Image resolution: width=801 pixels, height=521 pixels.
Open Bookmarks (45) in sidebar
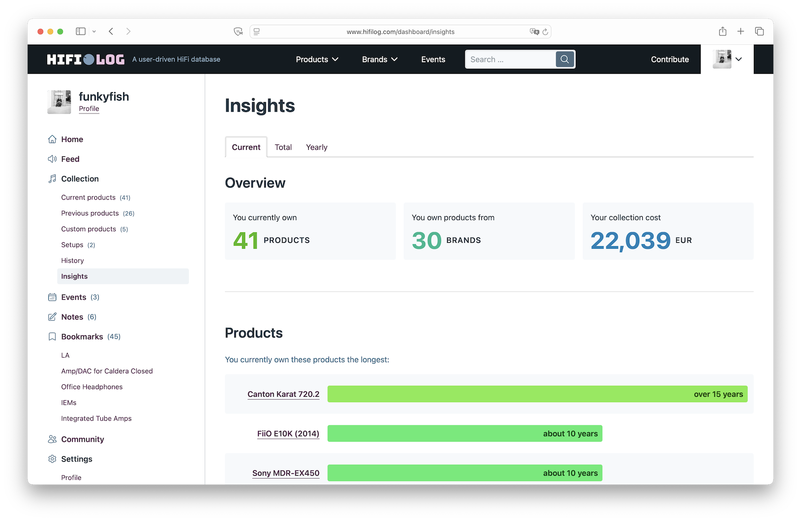(x=84, y=336)
